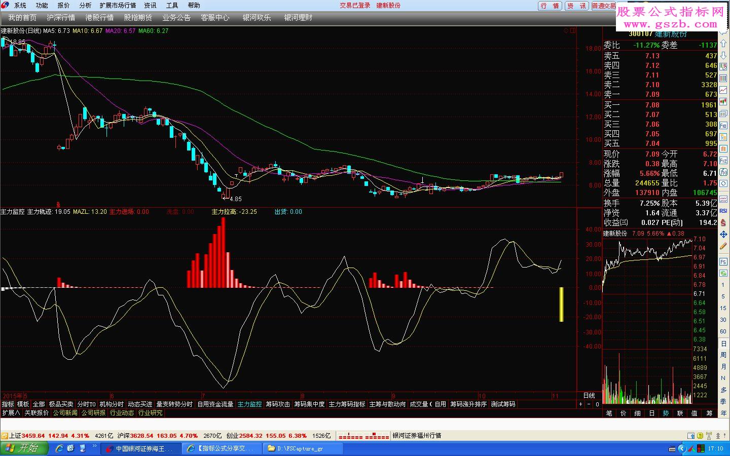Click the RSI indicator icon
Screen dimensions: 730x456
[x=723, y=210]
